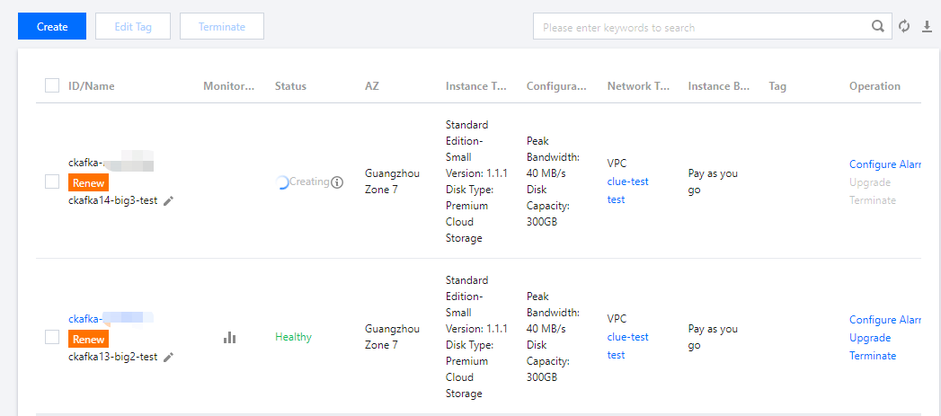This screenshot has height=416, width=941.
Task: Click the download list icon
Action: pos(928,27)
